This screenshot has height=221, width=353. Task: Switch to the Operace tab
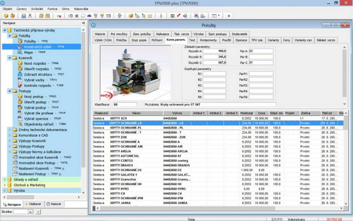[x=241, y=40]
